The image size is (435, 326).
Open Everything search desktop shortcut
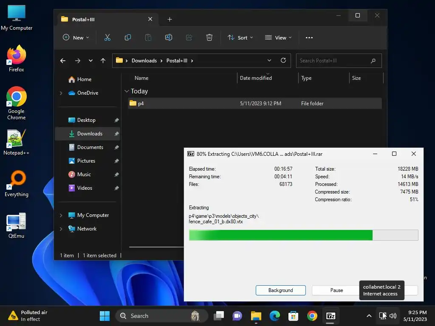(x=17, y=183)
